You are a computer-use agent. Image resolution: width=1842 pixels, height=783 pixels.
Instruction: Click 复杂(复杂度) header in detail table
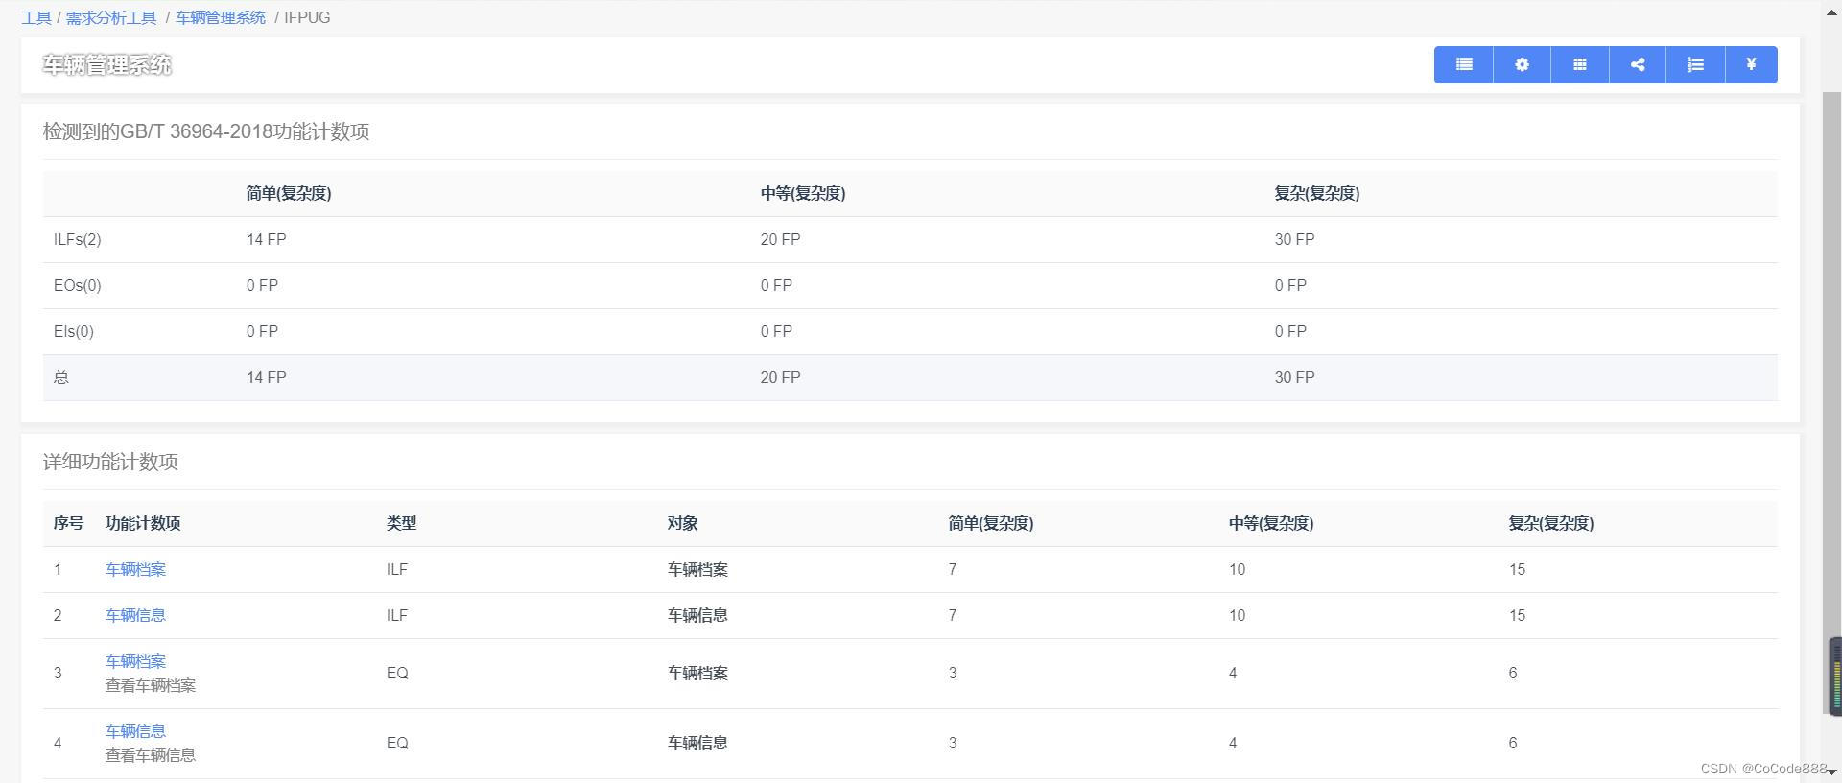coord(1551,523)
